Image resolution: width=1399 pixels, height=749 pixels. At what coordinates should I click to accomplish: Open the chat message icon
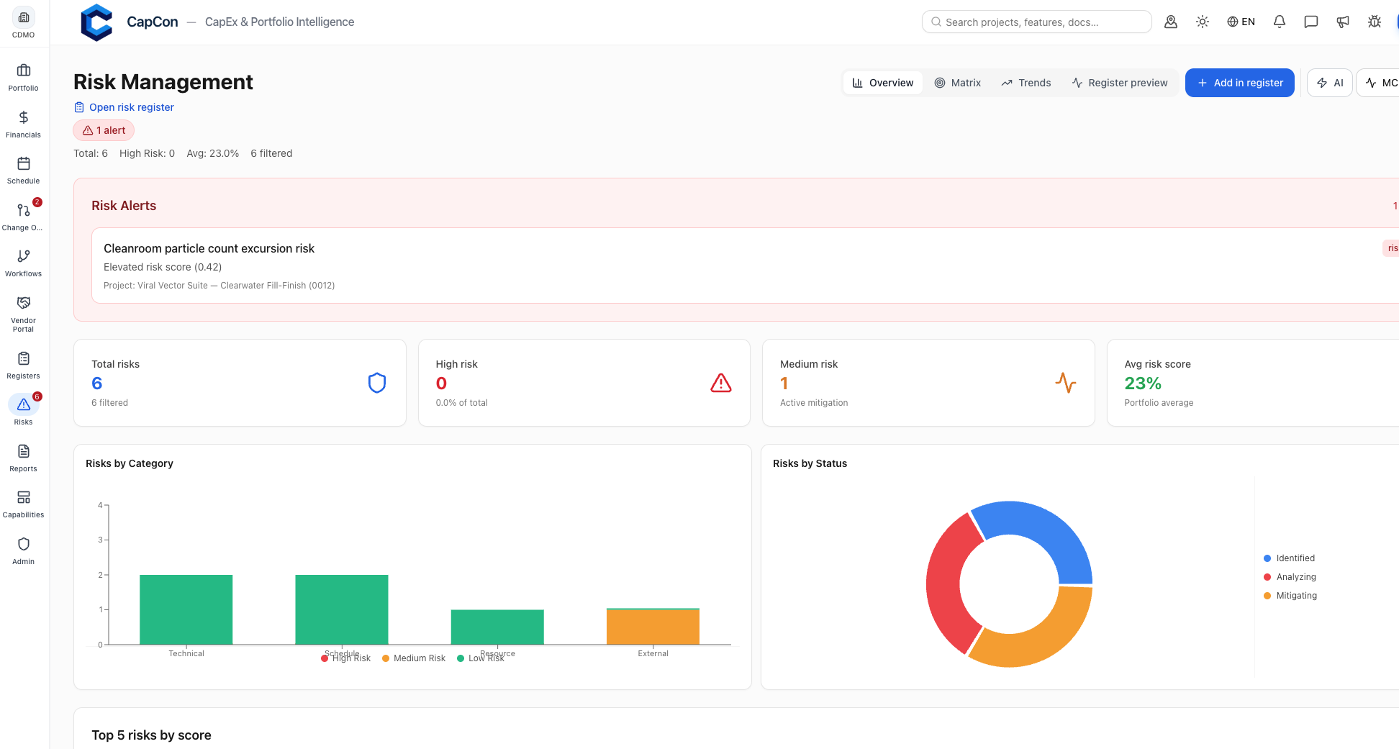click(x=1311, y=22)
